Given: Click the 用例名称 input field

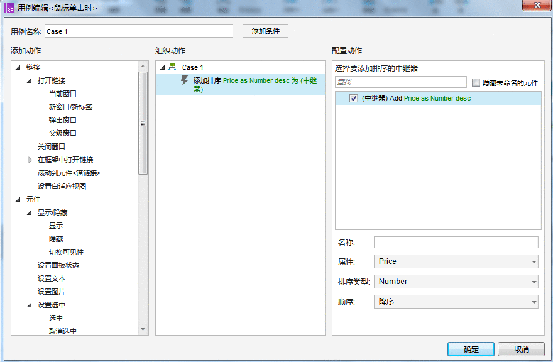Looking at the screenshot, I should (x=139, y=31).
